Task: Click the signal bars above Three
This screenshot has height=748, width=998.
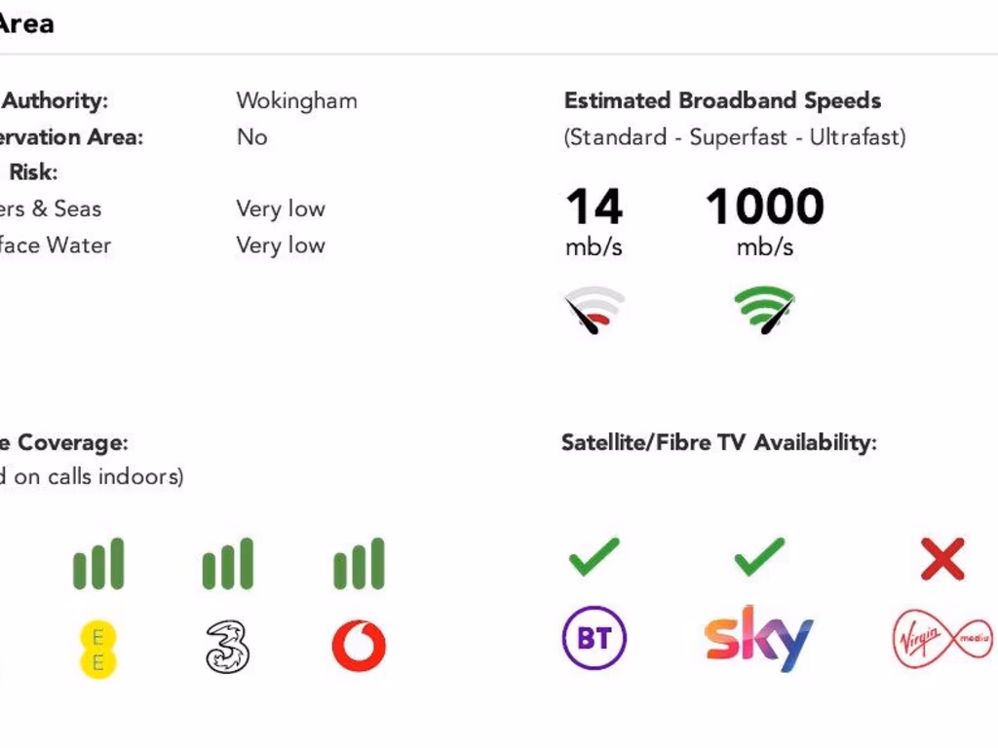Action: pyautogui.click(x=228, y=564)
